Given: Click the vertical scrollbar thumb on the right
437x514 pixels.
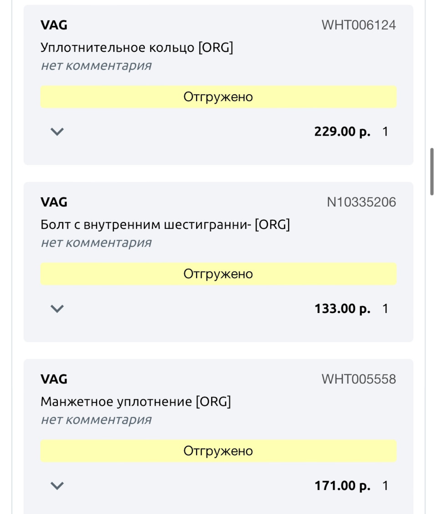Looking at the screenshot, I should [432, 171].
